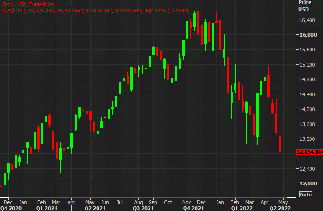The image size is (323, 211).
Task: Click the Q4 2020 quarter label
Action: [x=11, y=207]
